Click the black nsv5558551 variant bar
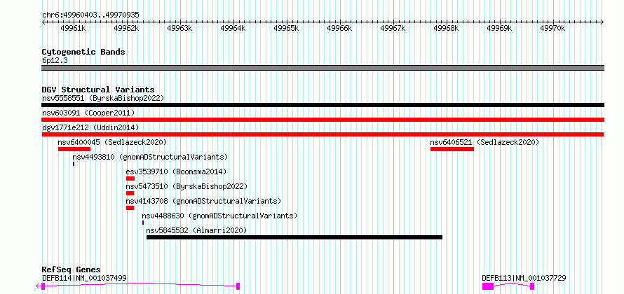The image size is (624, 294). pos(323,105)
